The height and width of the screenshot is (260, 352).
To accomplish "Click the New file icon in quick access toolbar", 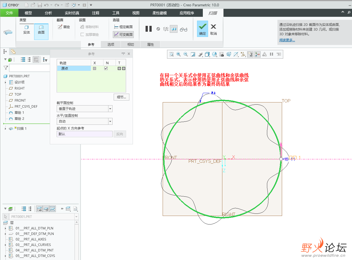I will pyautogui.click(x=26, y=5).
